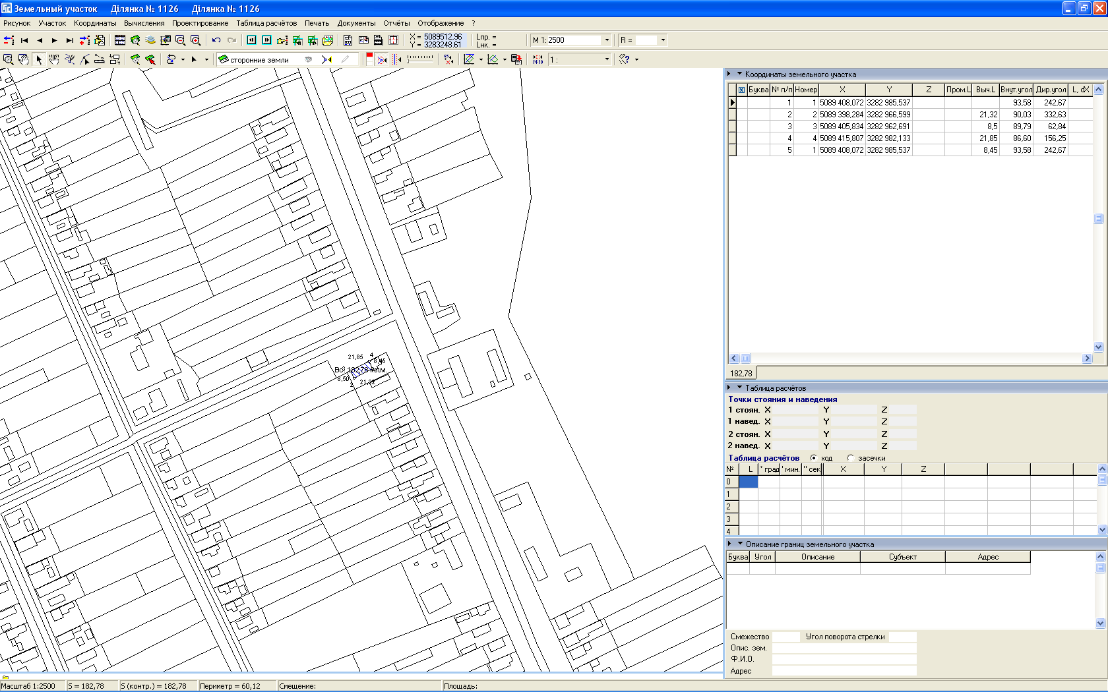
Task: Click the zoom-out magnifier icon
Action: point(180,40)
